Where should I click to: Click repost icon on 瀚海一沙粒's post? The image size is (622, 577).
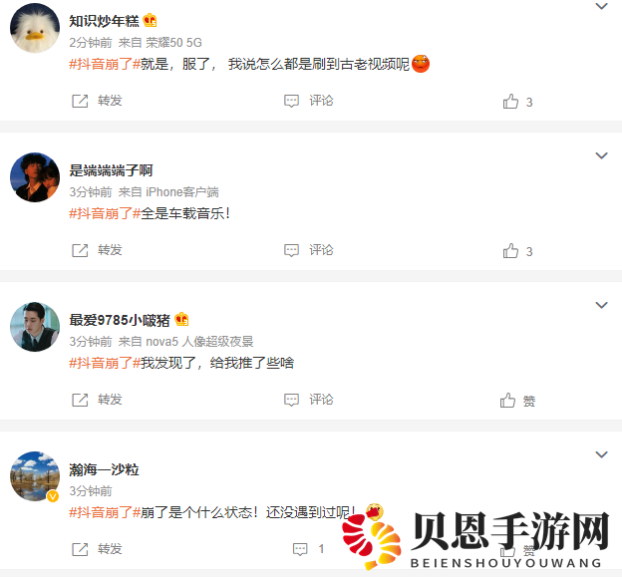(80, 550)
